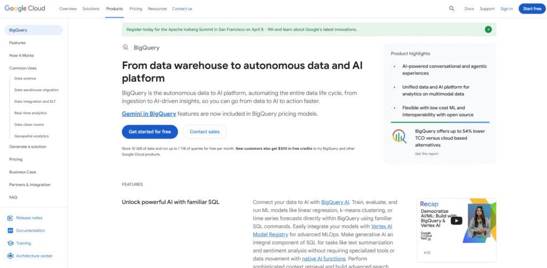The image size is (547, 268).
Task: Select the Products tab
Action: pos(114,9)
